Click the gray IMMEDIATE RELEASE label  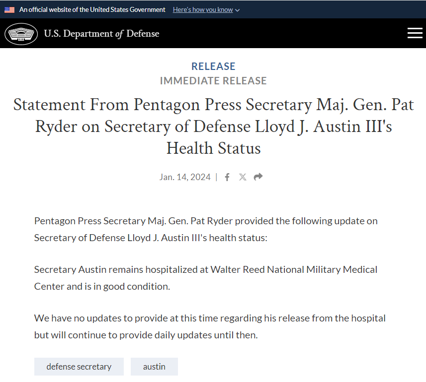point(213,80)
